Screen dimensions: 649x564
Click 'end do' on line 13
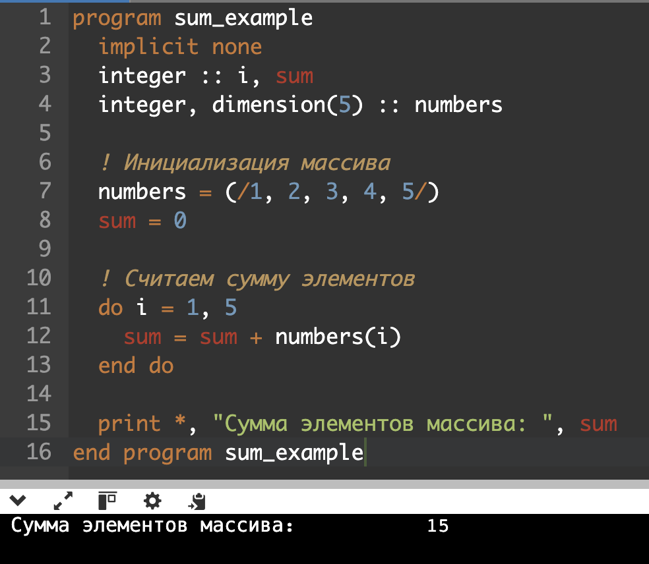(135, 366)
